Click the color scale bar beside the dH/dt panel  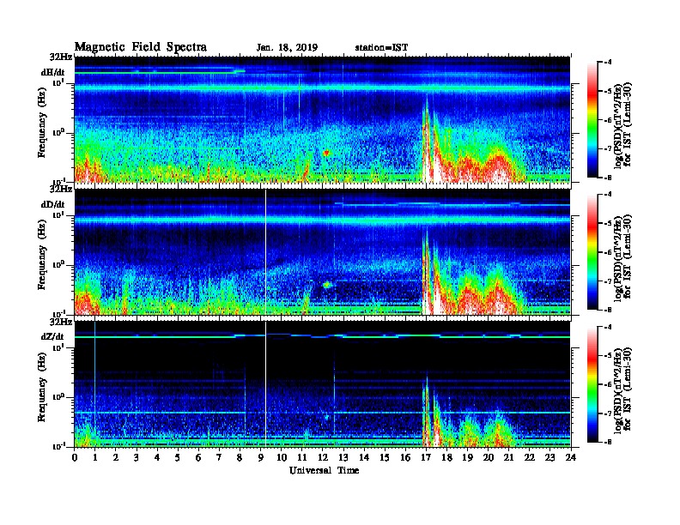pyautogui.click(x=592, y=119)
